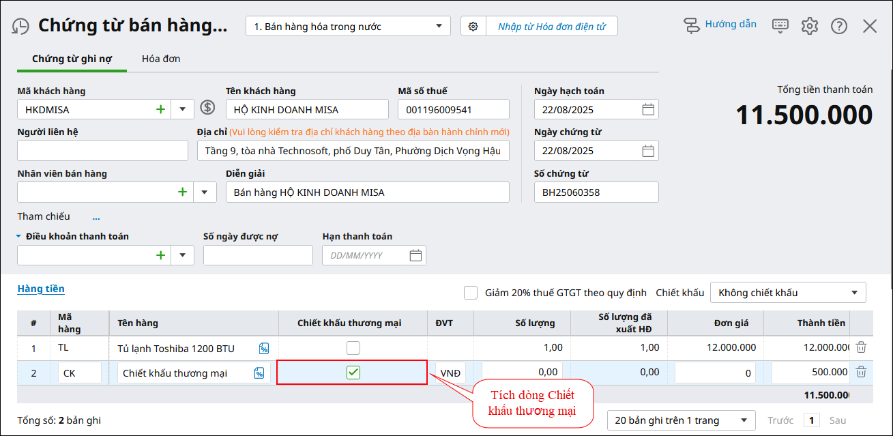
Task: Tick trade discount checkbox for Tủ lạnh row
Action: pyautogui.click(x=353, y=348)
